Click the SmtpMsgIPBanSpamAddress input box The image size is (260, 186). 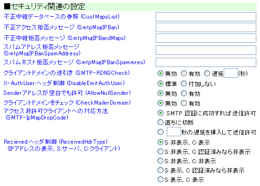[206, 50]
